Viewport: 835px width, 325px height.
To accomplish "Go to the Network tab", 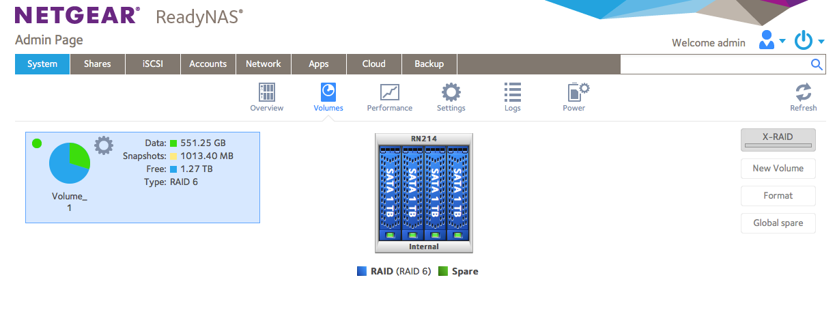I will click(x=264, y=64).
